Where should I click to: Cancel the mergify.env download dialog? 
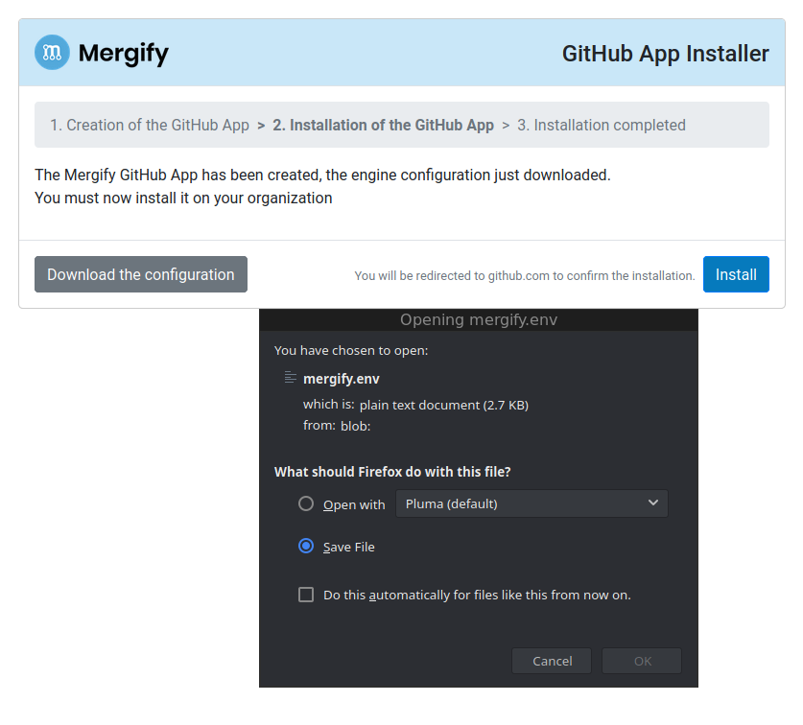click(x=552, y=661)
